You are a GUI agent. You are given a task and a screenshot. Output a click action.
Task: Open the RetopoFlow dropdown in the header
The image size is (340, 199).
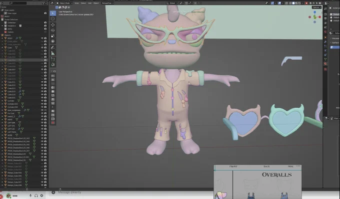(x=107, y=3)
